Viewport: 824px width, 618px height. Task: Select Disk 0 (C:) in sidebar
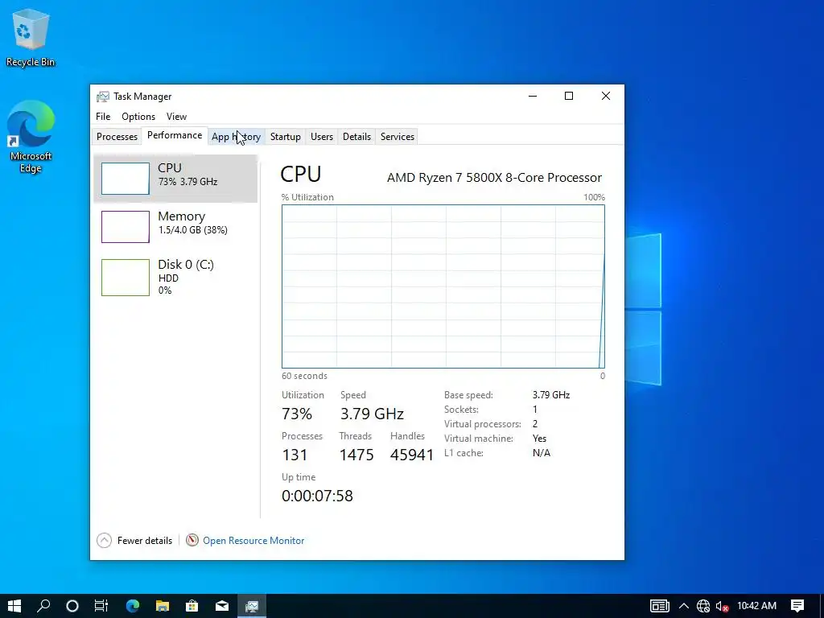175,277
